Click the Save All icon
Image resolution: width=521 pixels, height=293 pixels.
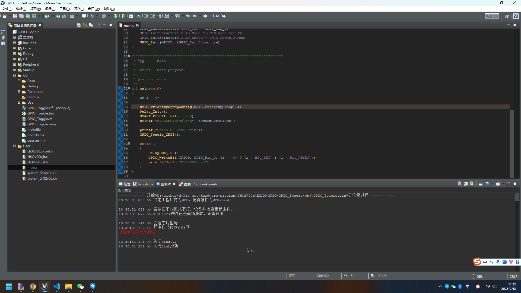(21, 16)
